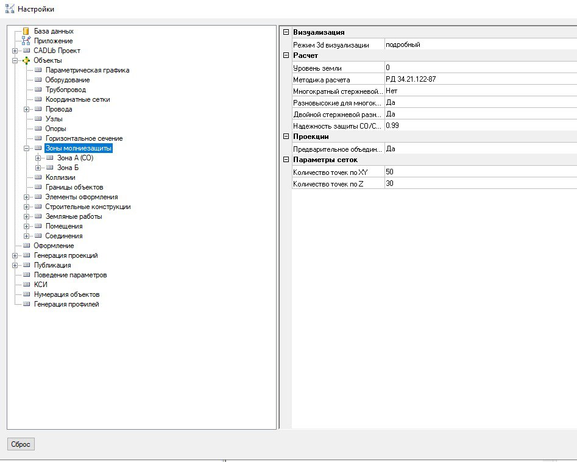Select Коллизии in the settings tree
The width and height of the screenshot is (577, 462).
[x=60, y=177]
